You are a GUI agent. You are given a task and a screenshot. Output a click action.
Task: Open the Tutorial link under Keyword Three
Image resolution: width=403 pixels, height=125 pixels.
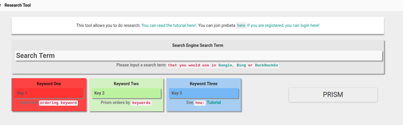coord(214,103)
